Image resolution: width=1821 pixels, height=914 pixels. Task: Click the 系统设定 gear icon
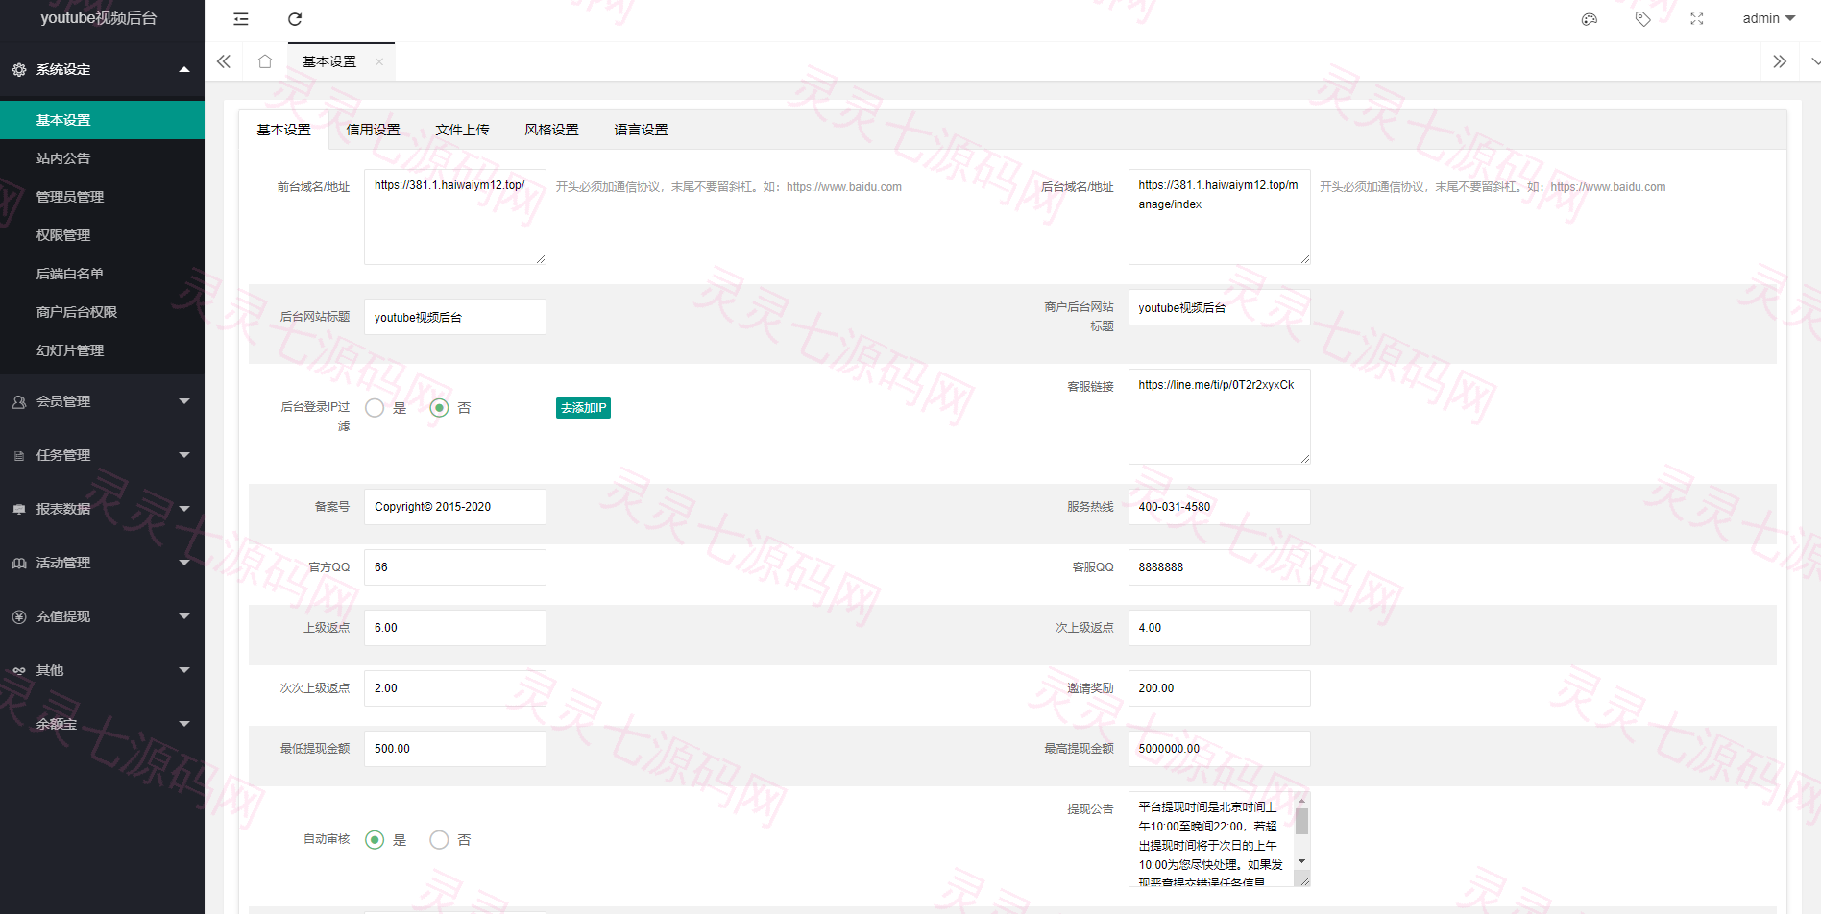coord(19,70)
